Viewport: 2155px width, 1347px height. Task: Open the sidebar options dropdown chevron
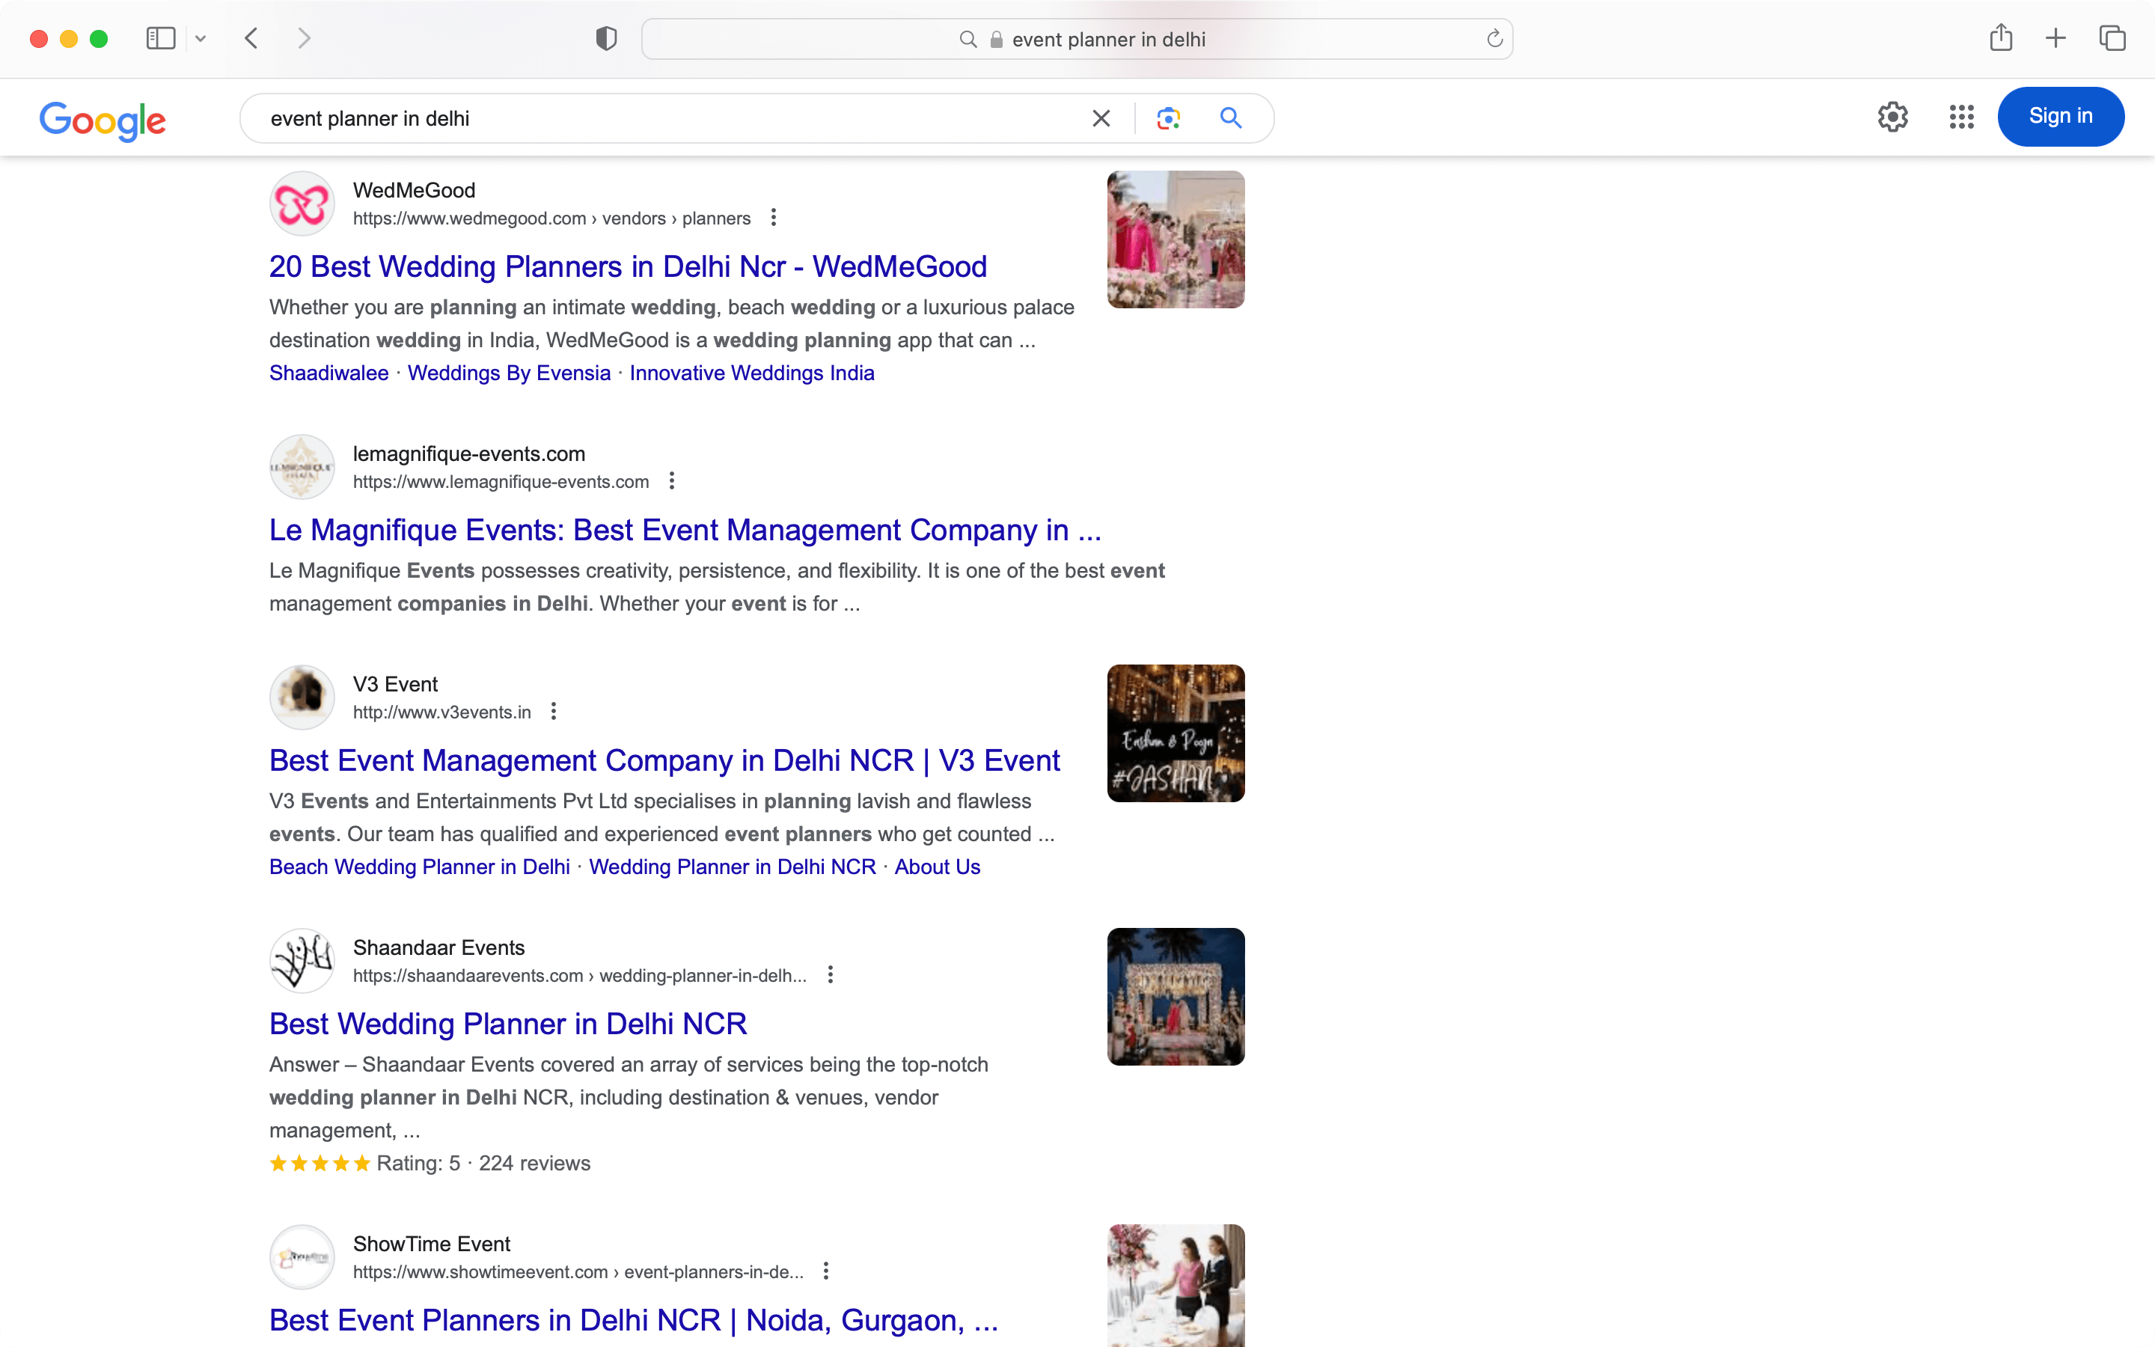[x=201, y=38]
